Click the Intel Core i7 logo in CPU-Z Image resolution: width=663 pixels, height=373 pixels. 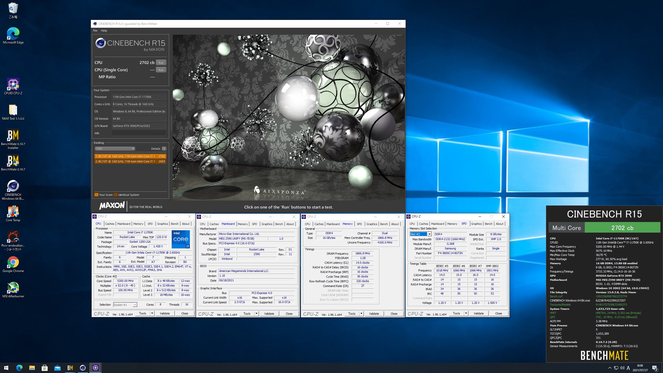pos(181,239)
